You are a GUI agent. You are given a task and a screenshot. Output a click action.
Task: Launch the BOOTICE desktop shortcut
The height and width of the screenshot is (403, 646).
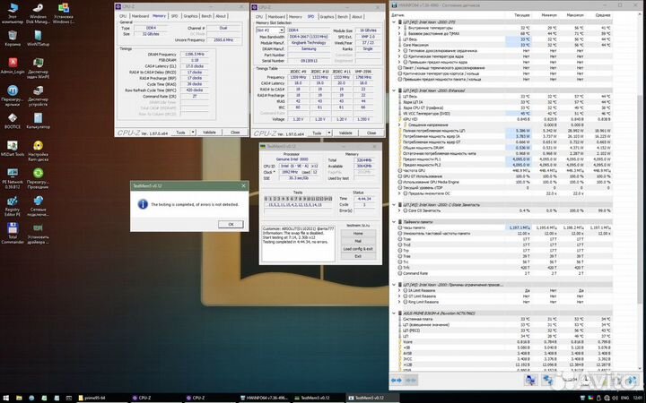point(13,121)
